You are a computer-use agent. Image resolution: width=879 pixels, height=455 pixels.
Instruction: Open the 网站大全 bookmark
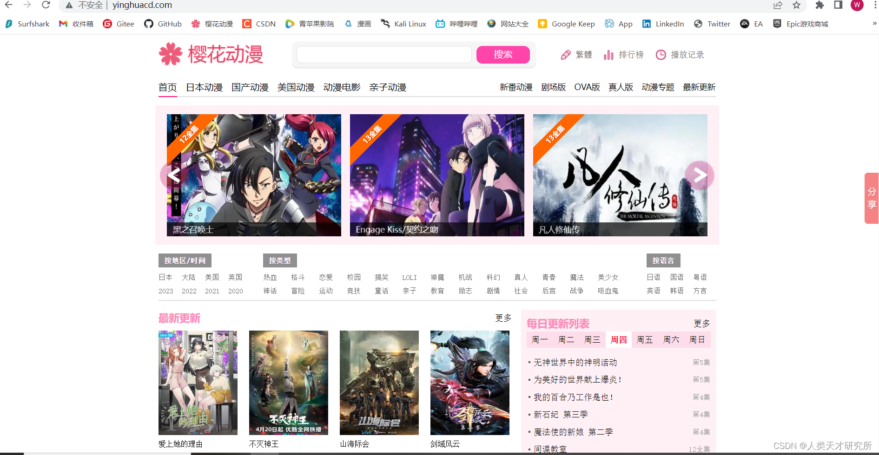click(508, 24)
